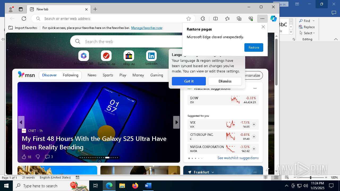Open the News category
This screenshot has width=340, height=191.
pyautogui.click(x=92, y=75)
